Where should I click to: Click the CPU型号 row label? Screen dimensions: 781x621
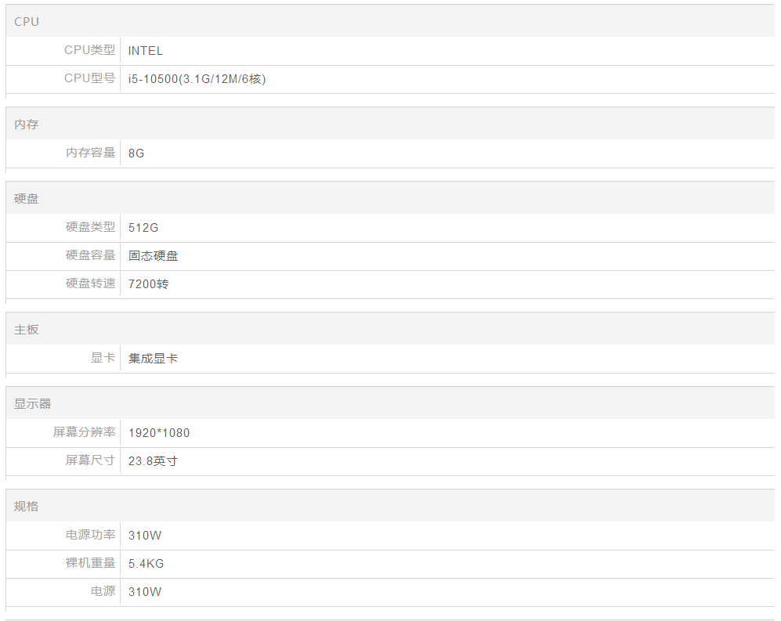tap(89, 78)
